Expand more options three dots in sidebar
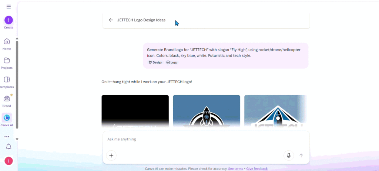This screenshot has width=379, height=171. (x=7, y=137)
